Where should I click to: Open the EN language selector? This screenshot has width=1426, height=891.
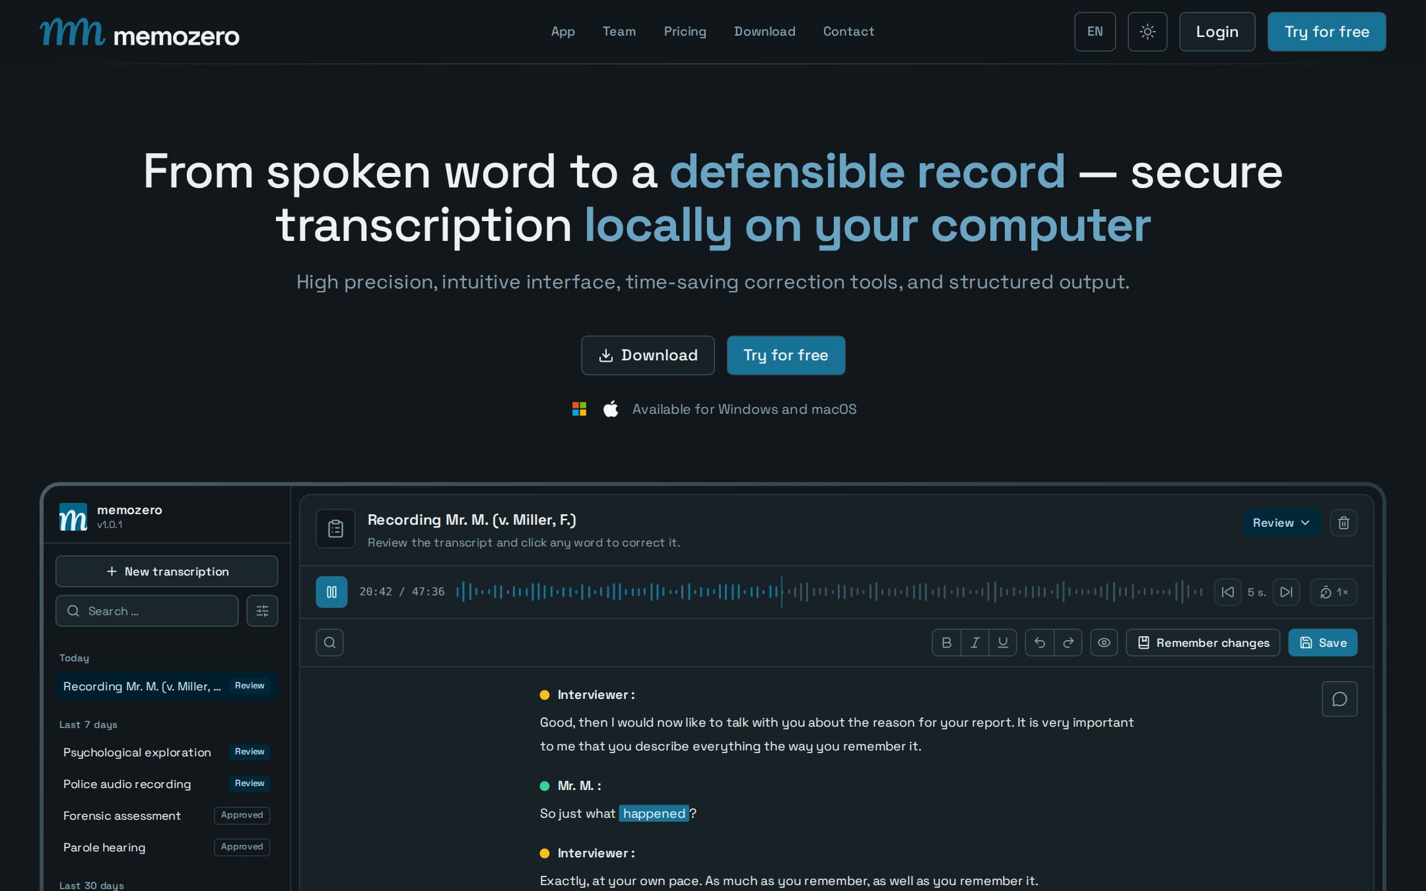[1095, 32]
